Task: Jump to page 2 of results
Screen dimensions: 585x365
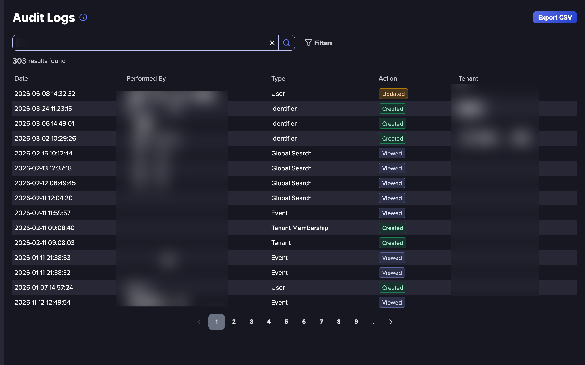Action: (x=234, y=322)
